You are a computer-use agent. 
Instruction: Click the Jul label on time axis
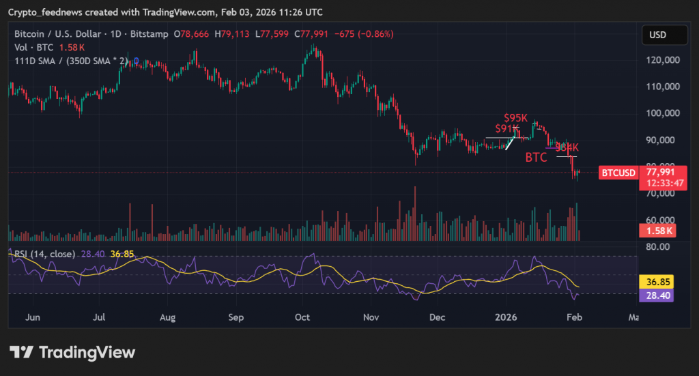pos(100,317)
